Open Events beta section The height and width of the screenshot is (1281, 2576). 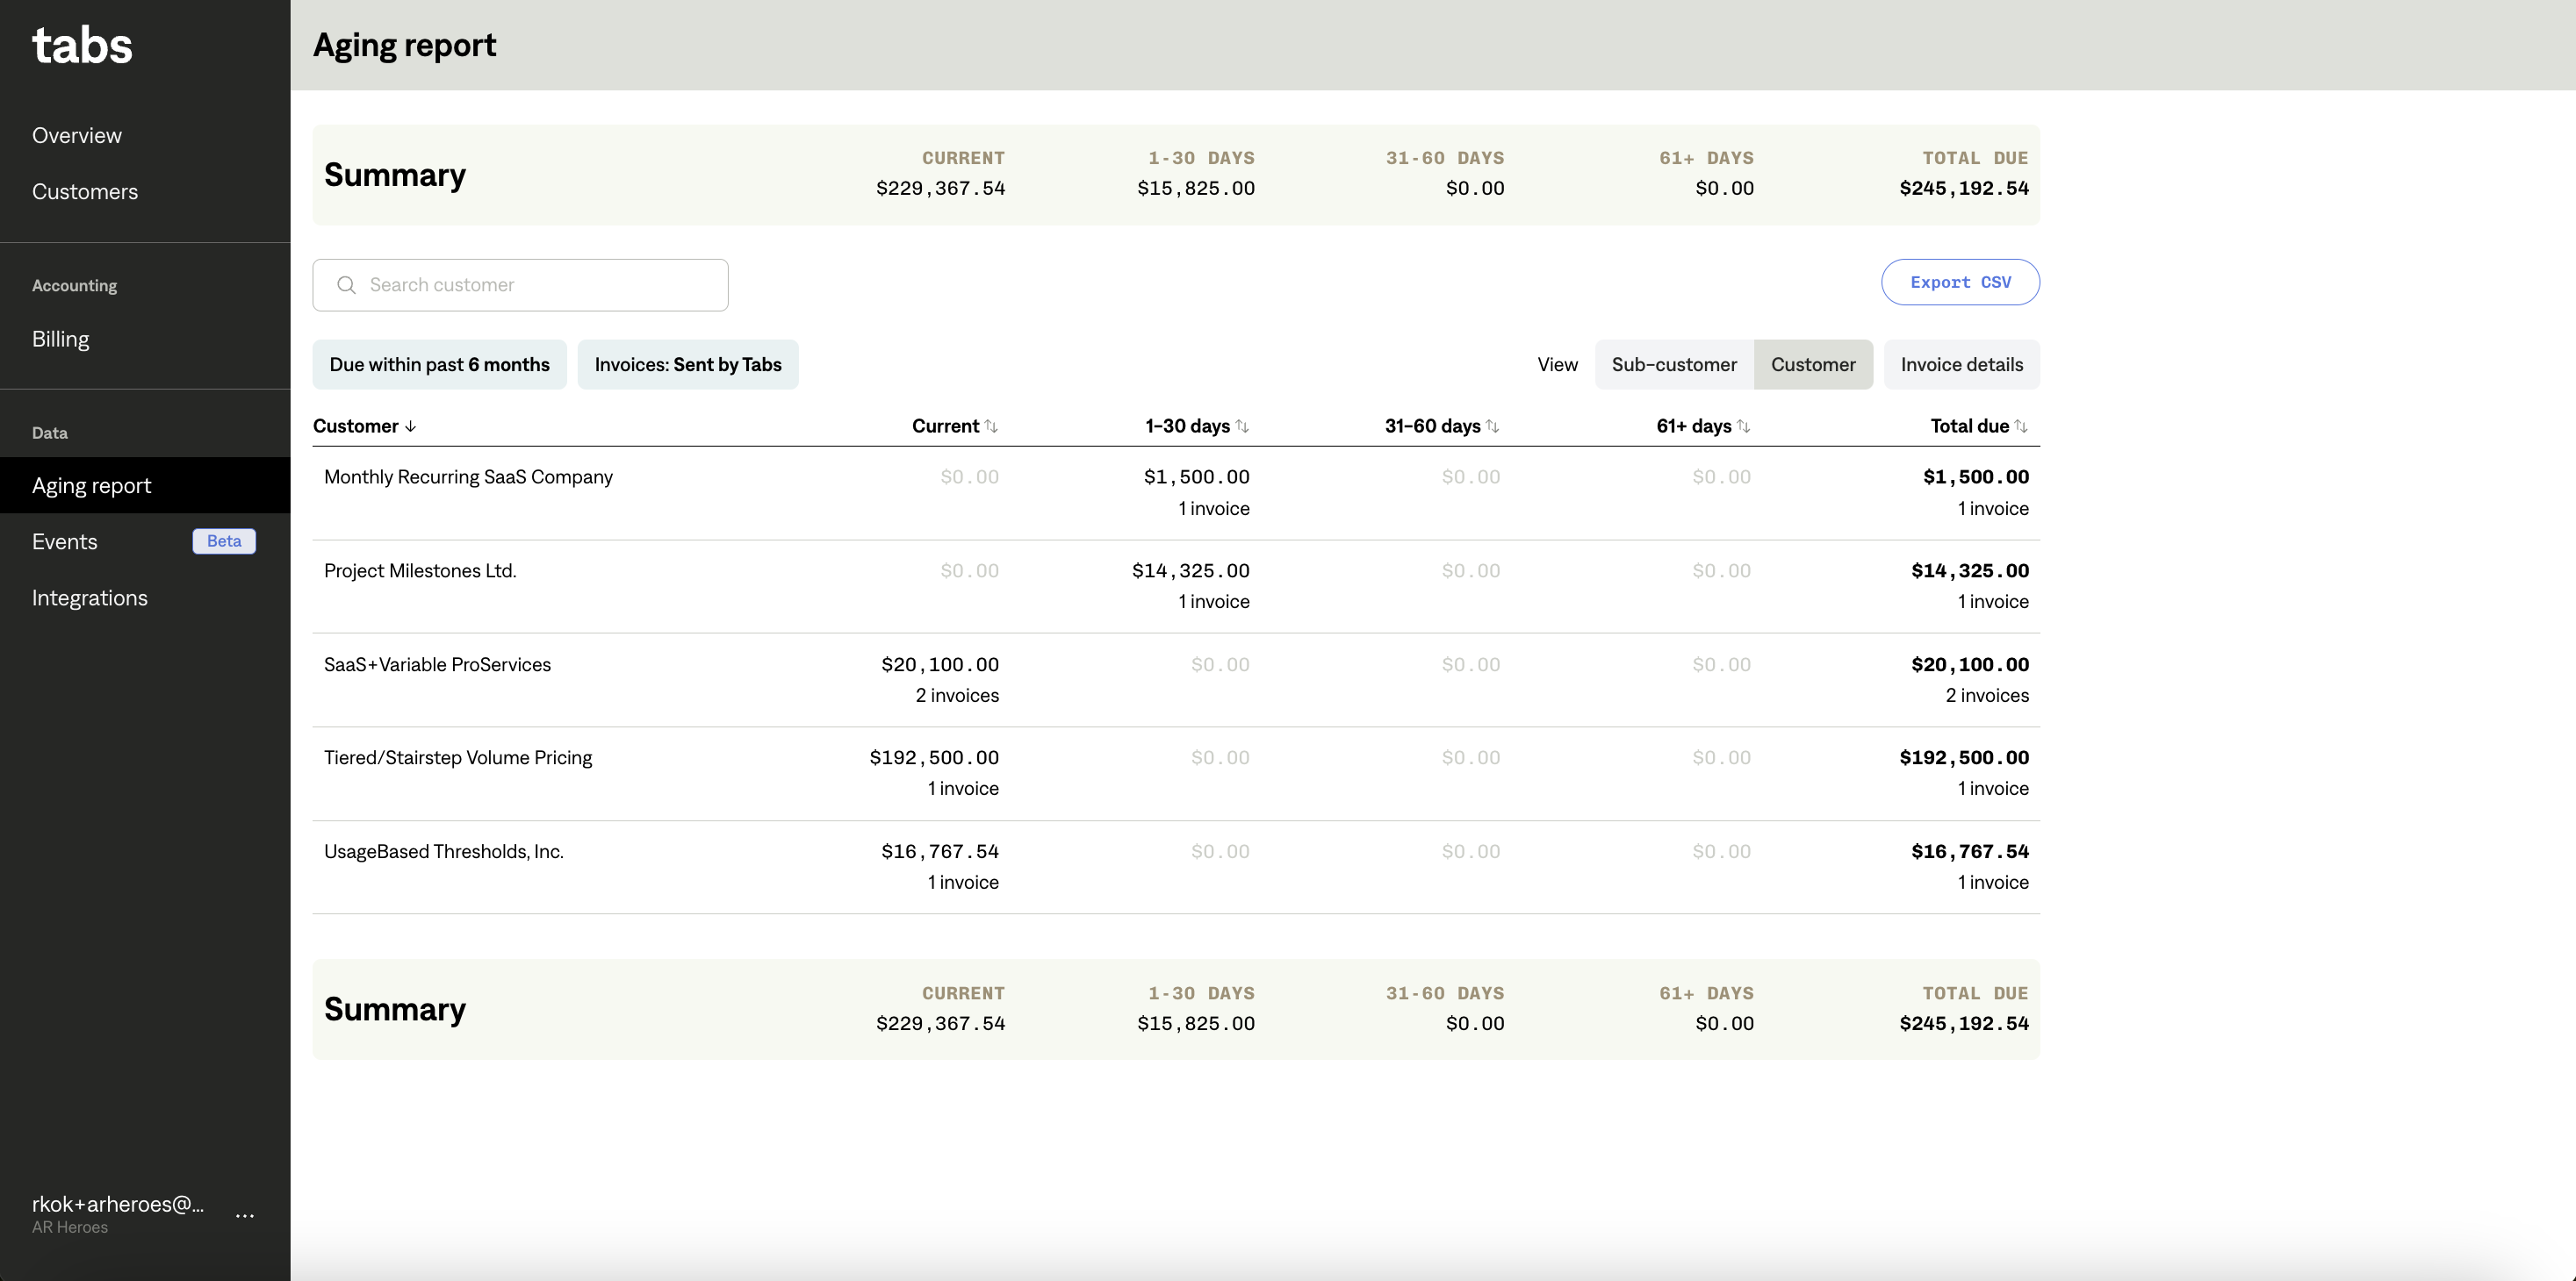coord(65,541)
